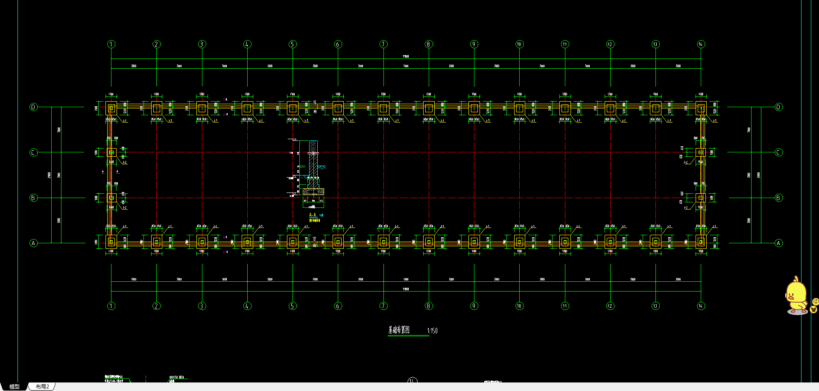Select axis bubble 7 in the top row
This screenshot has height=391, width=819.
click(383, 44)
